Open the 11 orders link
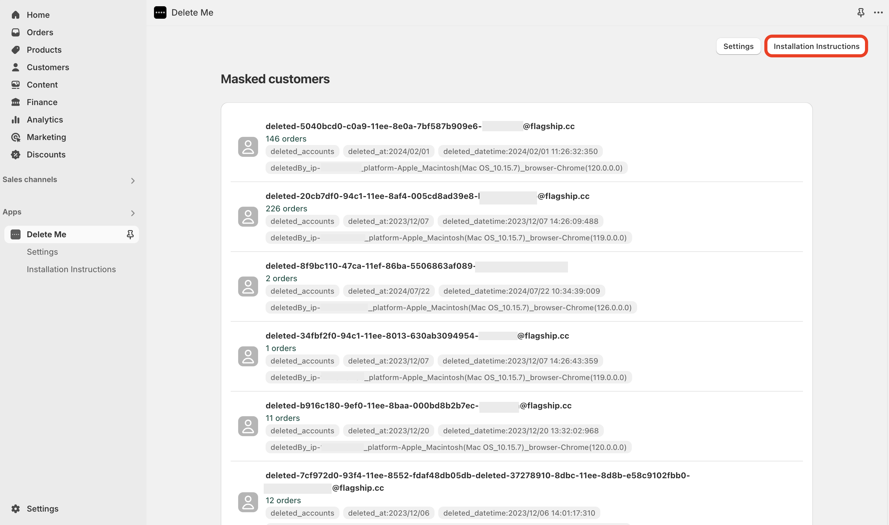Viewport: 889px width, 525px height. pos(282,418)
